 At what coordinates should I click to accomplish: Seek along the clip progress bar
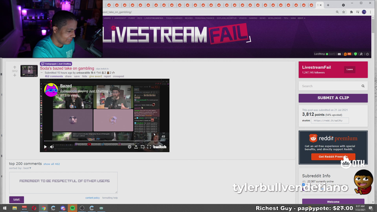pyautogui.click(x=105, y=141)
